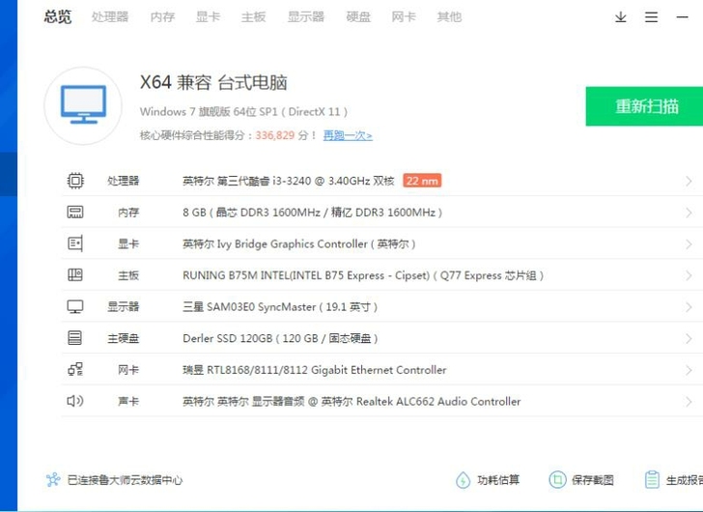Click the X64 兼容 台式电脑 title
This screenshot has height=512, width=703.
213,82
